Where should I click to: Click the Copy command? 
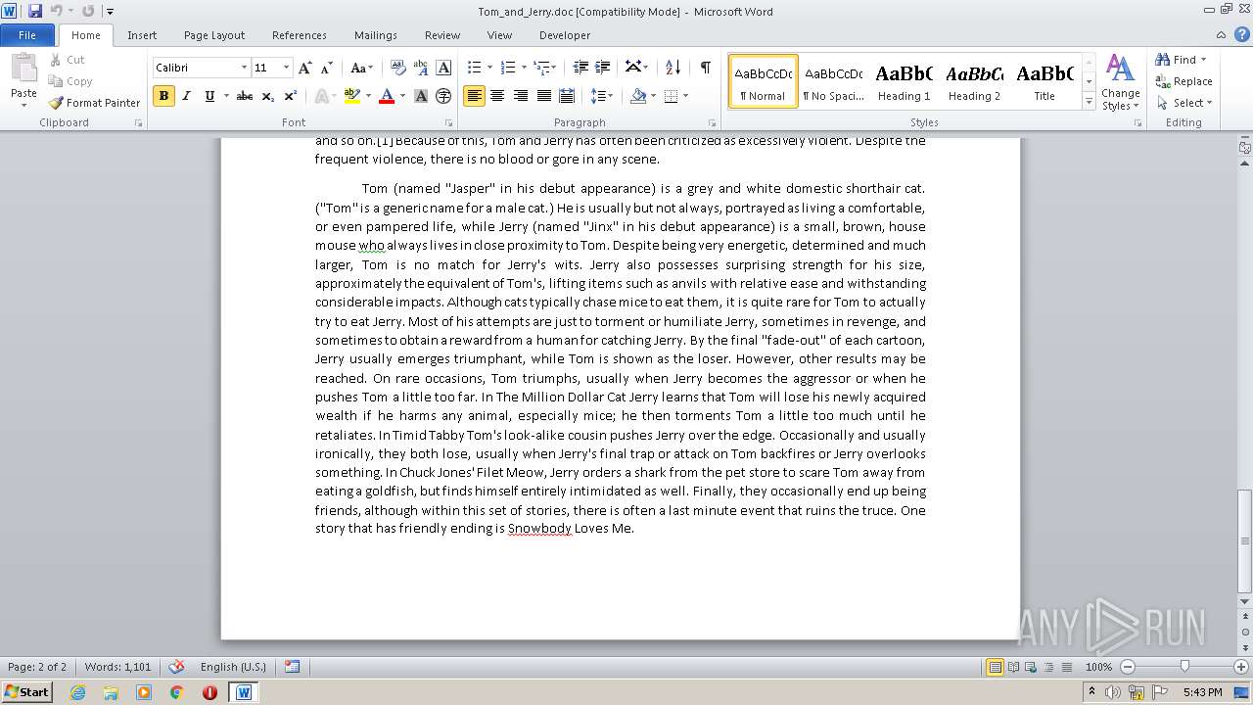70,81
